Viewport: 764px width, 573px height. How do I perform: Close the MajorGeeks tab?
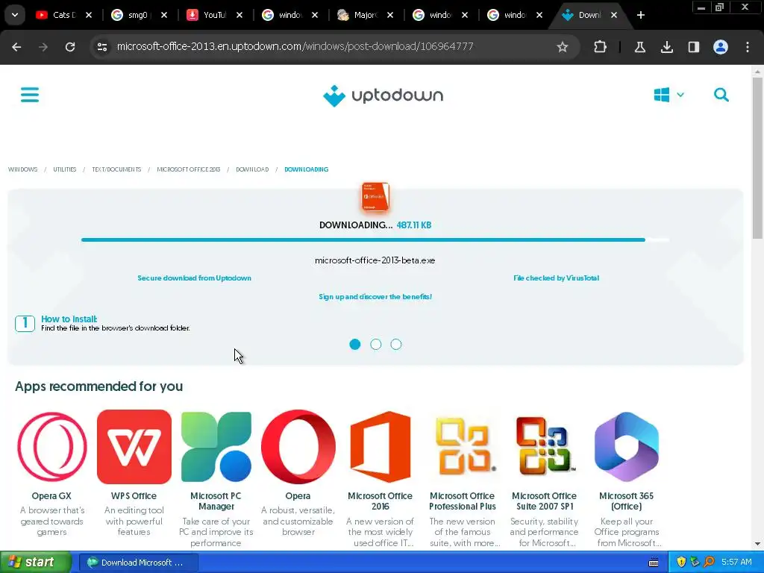(389, 15)
